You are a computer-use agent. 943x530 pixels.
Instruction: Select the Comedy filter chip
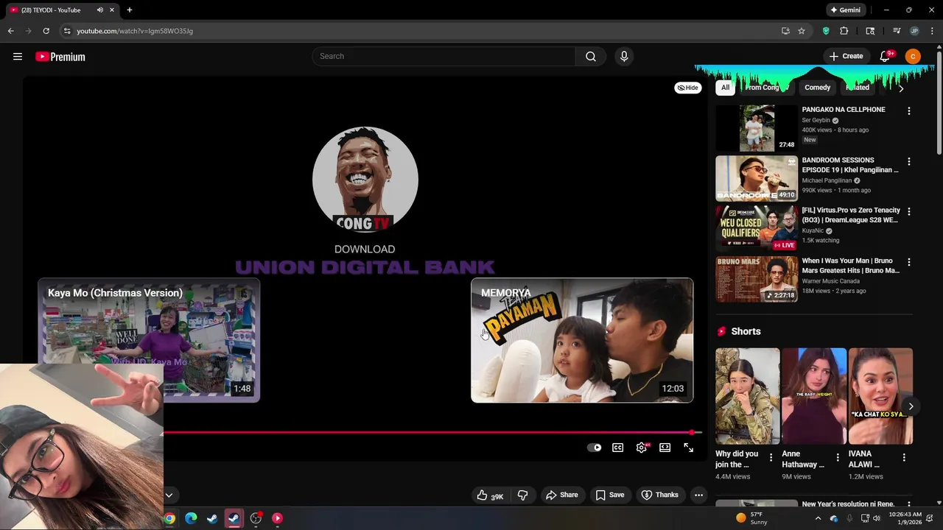pyautogui.click(x=817, y=88)
